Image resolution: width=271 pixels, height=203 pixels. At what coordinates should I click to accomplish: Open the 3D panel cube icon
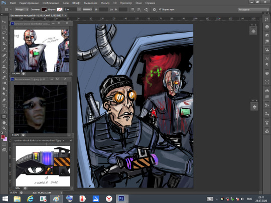pyautogui.click(x=267, y=73)
